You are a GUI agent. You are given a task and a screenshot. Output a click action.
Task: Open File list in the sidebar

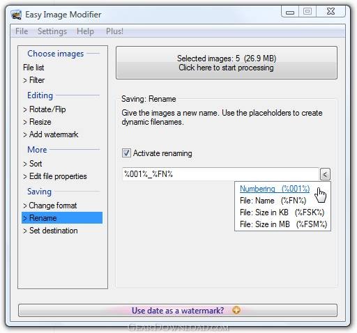33,68
